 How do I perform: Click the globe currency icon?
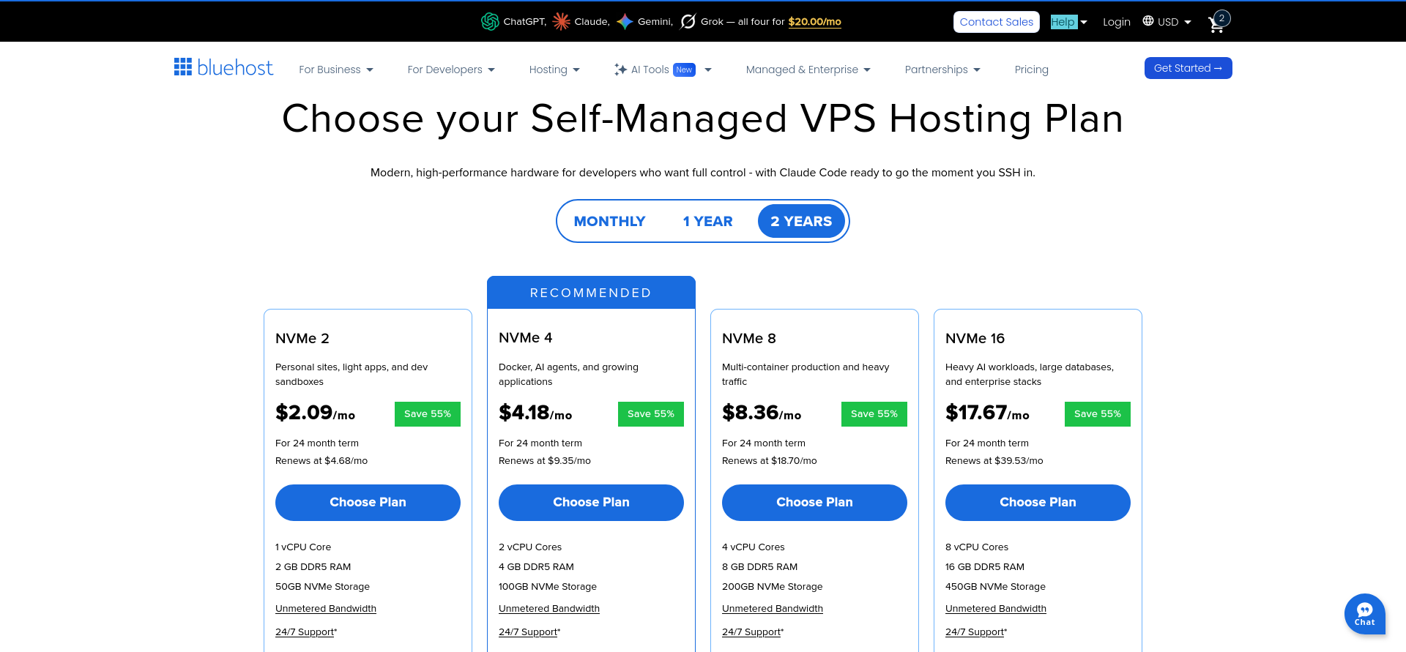1148,21
